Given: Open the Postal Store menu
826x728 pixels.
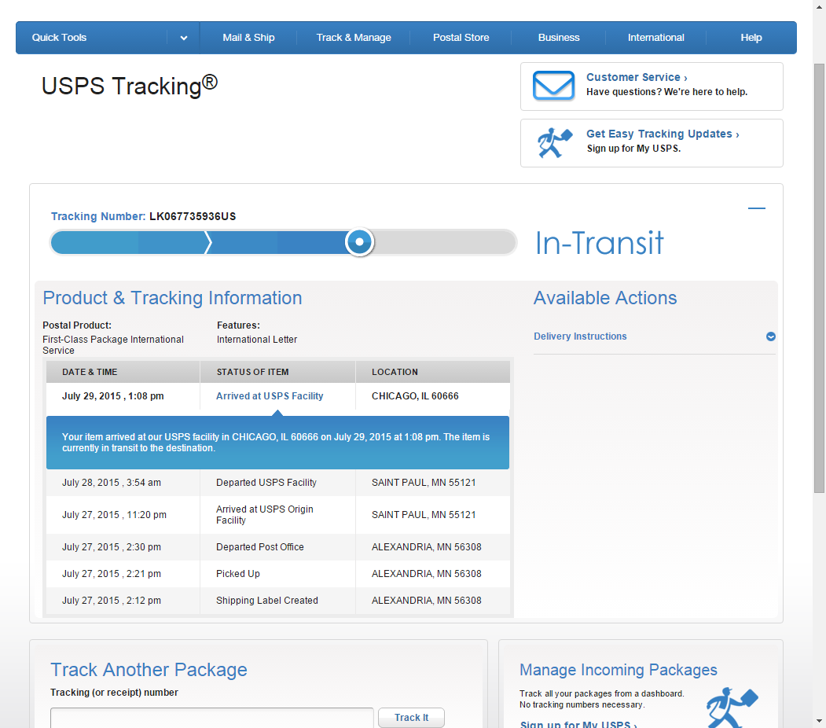Looking at the screenshot, I should click(x=461, y=38).
